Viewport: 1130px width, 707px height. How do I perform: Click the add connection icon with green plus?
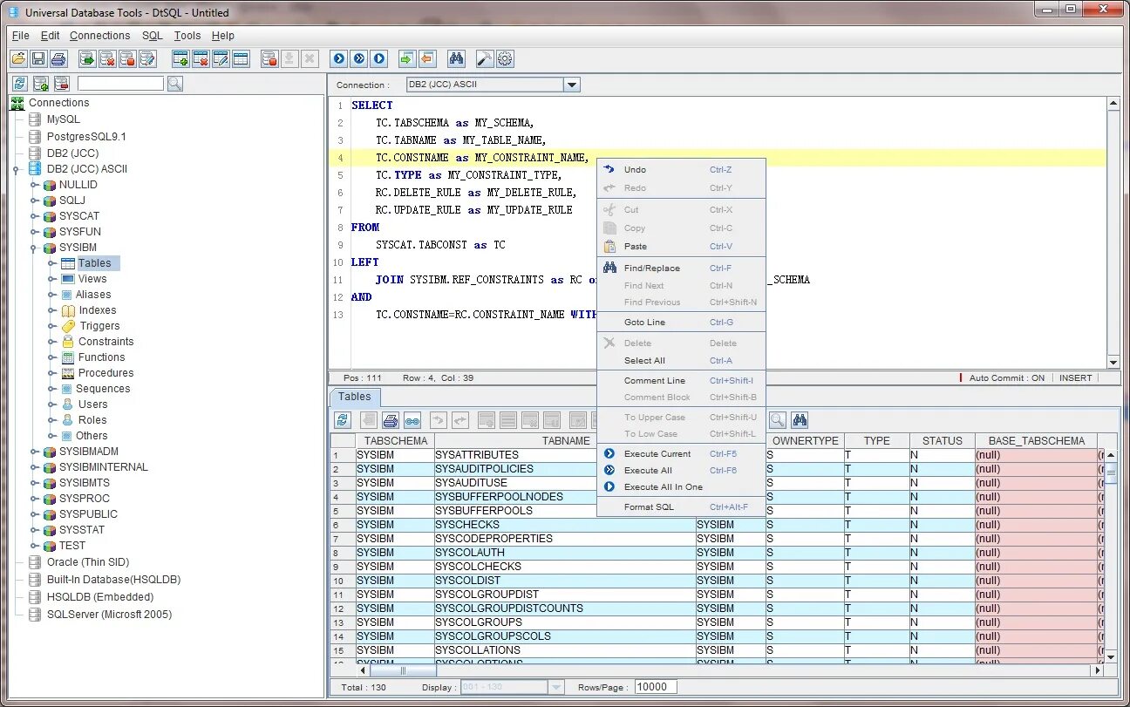(40, 84)
